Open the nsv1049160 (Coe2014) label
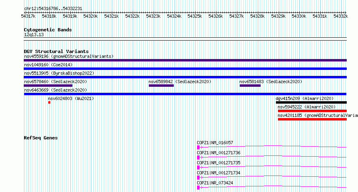Image resolution: width=358 pixels, height=192 pixels. click(x=48, y=65)
